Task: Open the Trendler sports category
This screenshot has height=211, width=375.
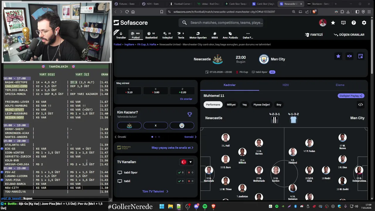Action: (x=121, y=35)
